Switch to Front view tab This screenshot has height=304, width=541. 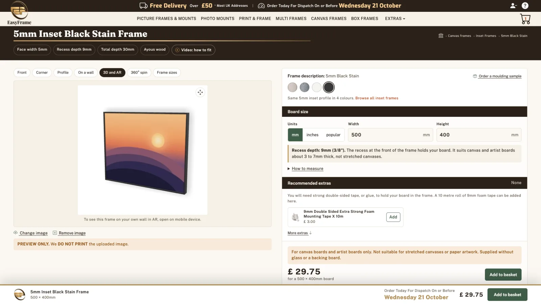click(22, 73)
